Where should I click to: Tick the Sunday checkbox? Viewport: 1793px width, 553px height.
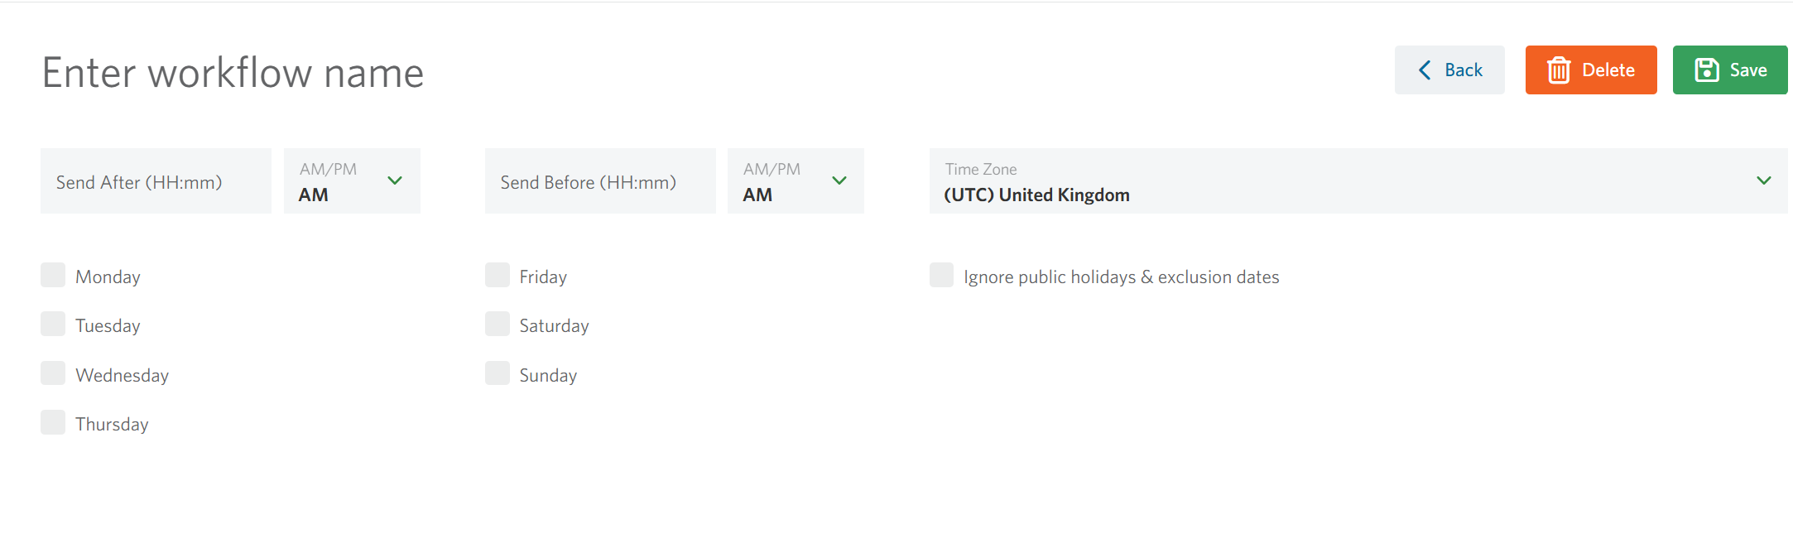[498, 373]
